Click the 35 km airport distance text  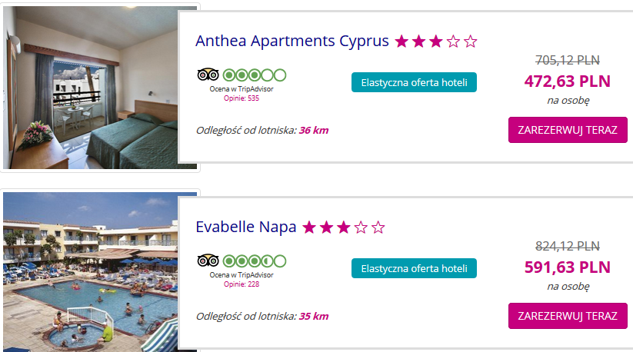pos(314,316)
